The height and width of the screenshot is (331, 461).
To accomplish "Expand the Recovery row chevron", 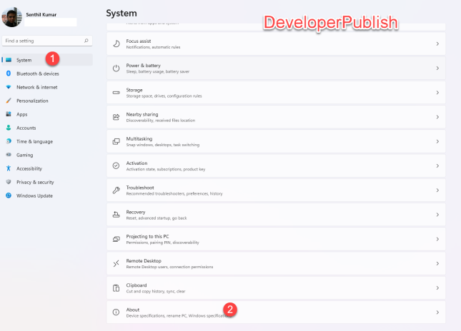I will [x=437, y=215].
